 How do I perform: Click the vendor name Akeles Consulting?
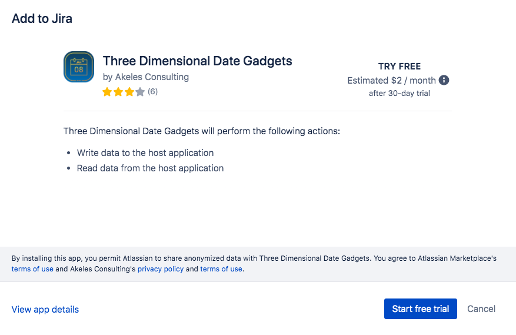(x=152, y=77)
